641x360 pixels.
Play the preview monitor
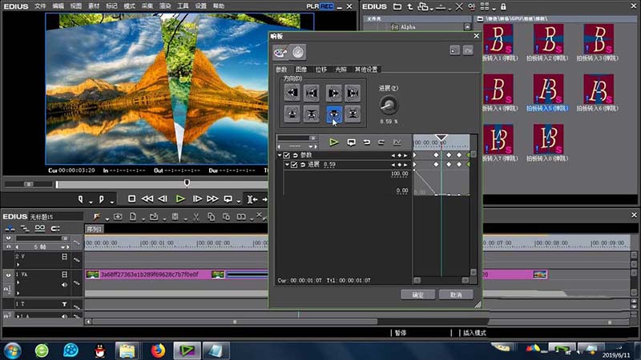180,198
